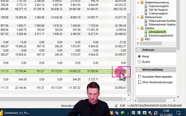Select the cell showing 26.486,02

click(120, 34)
